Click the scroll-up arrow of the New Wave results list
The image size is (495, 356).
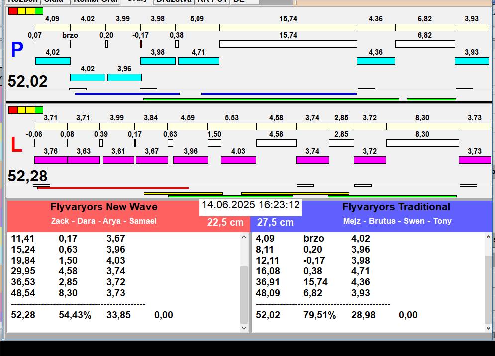[244, 237]
